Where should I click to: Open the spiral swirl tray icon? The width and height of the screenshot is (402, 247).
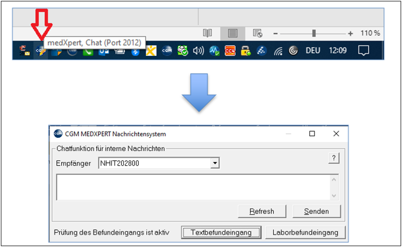pos(293,50)
